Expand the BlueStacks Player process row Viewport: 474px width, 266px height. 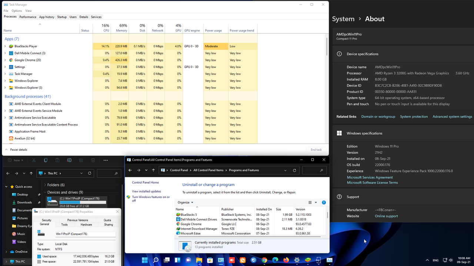point(5,46)
